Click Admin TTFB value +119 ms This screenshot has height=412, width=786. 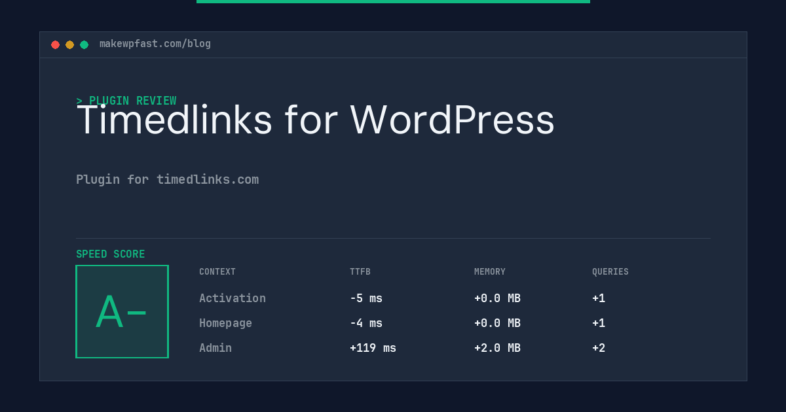373,348
